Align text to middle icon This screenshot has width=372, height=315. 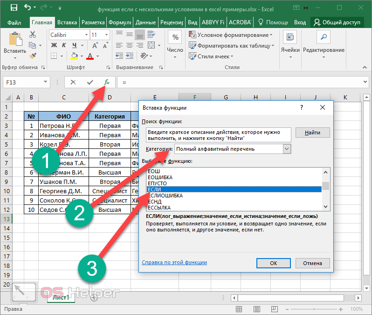coord(130,35)
